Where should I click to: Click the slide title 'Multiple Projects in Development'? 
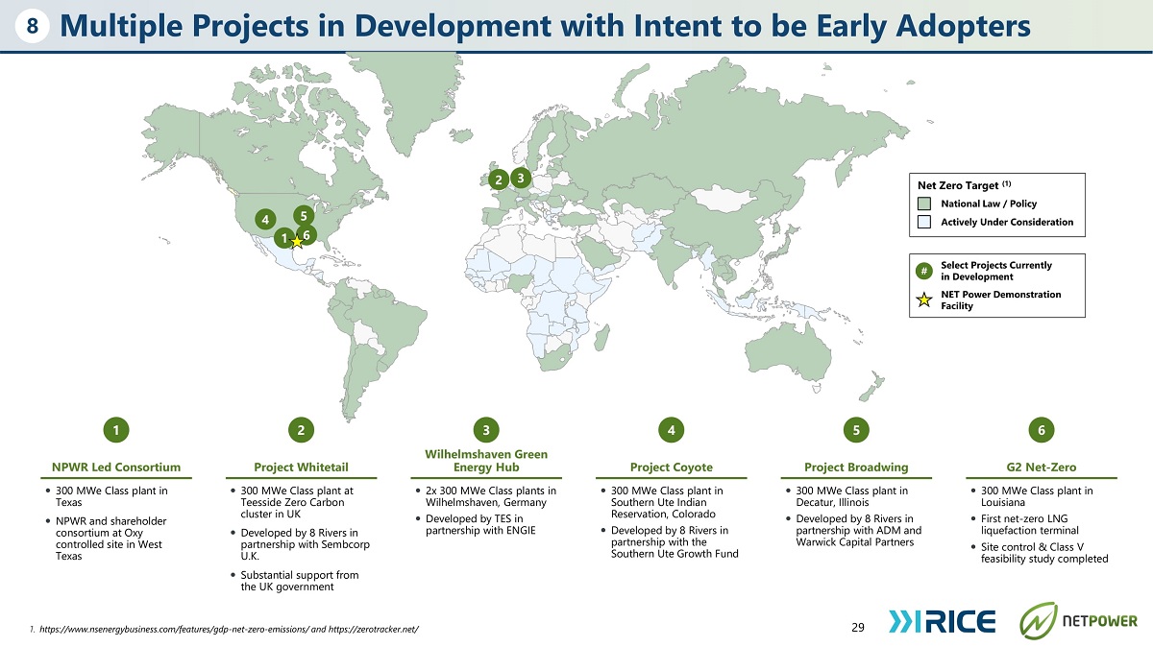[545, 28]
